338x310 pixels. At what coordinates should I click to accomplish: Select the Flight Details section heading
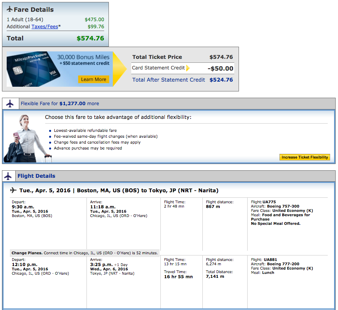point(36,176)
